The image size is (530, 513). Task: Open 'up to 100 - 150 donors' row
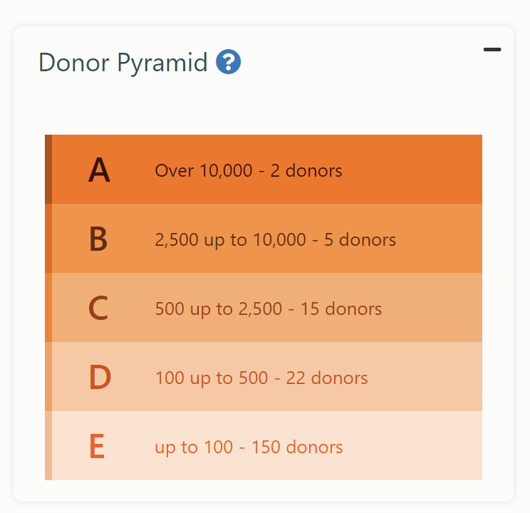[264, 445]
